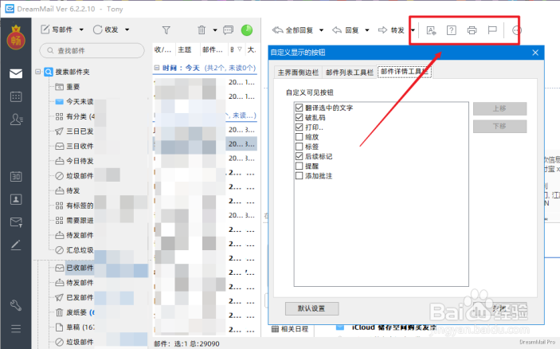Select the 汇总垃圾 folder

74,250
